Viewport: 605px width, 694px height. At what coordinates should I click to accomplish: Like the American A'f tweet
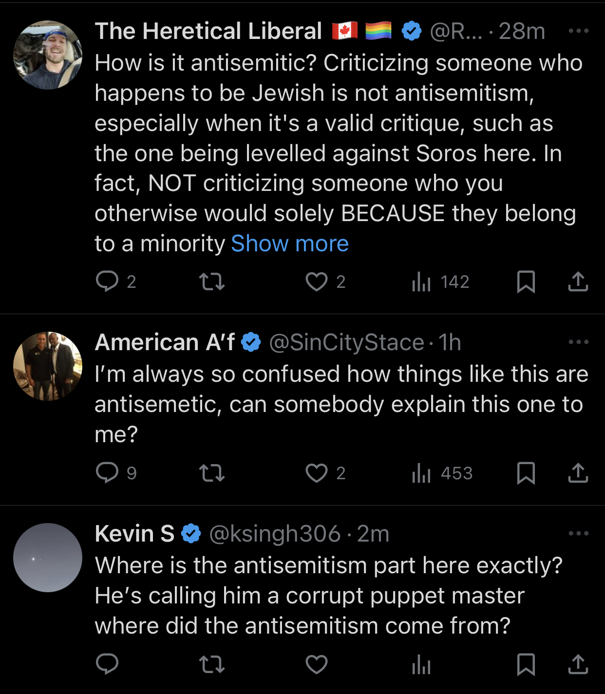point(316,472)
